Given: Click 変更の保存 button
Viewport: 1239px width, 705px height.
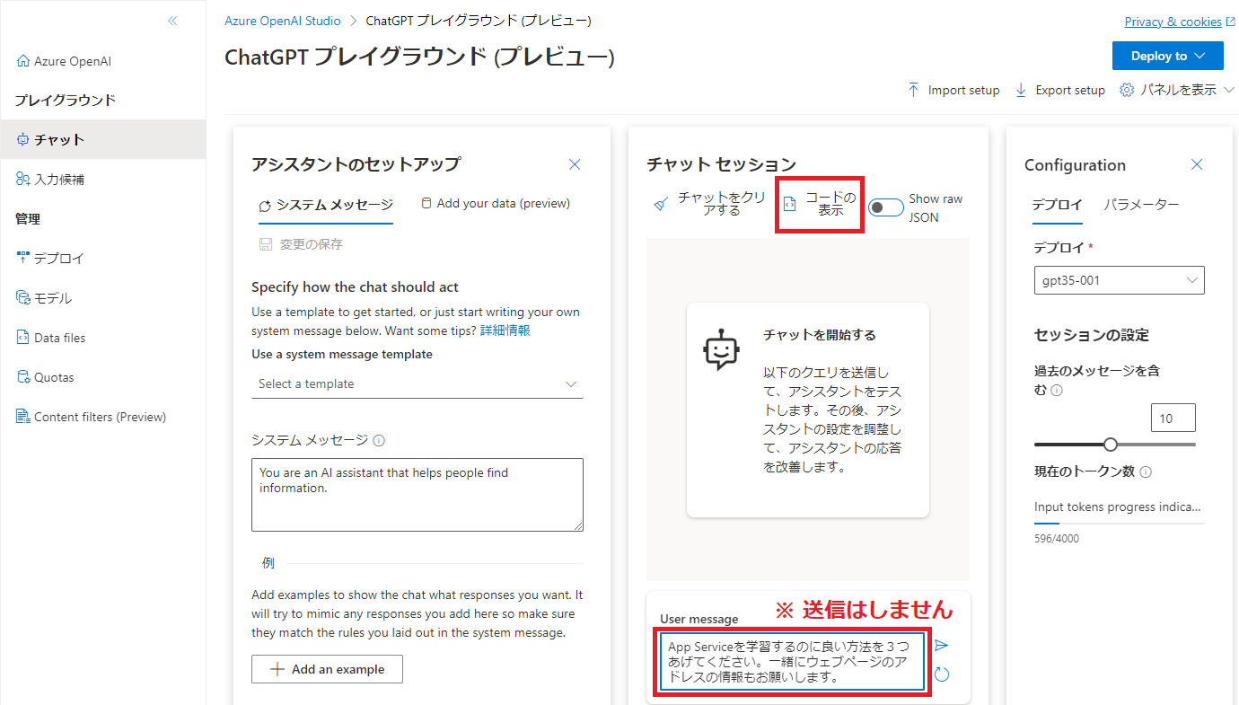Looking at the screenshot, I should point(301,243).
